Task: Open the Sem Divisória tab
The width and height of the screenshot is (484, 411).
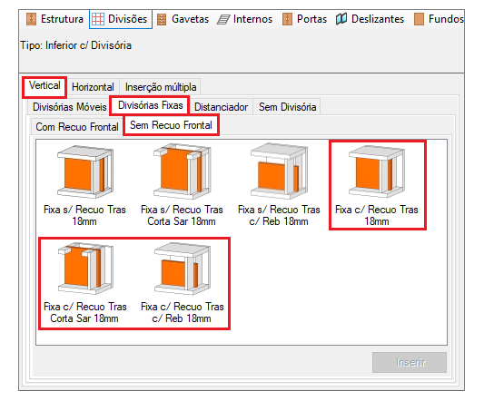Action: [287, 107]
